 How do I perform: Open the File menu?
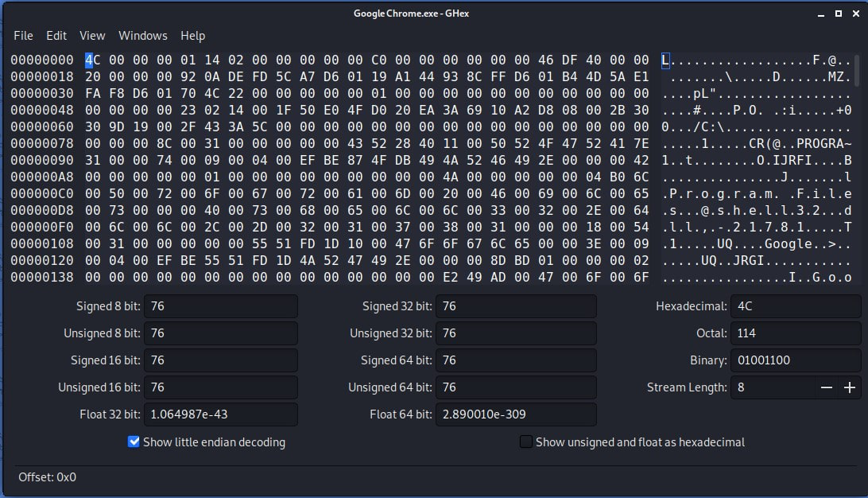click(23, 36)
